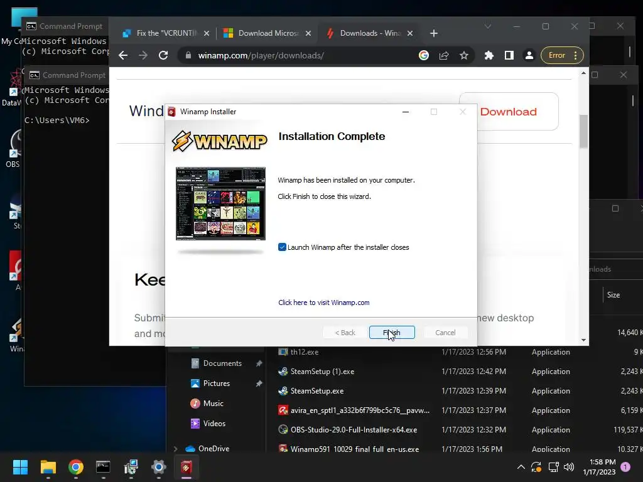Click the disabled Back button in installer
The height and width of the screenshot is (482, 643).
pos(345,333)
